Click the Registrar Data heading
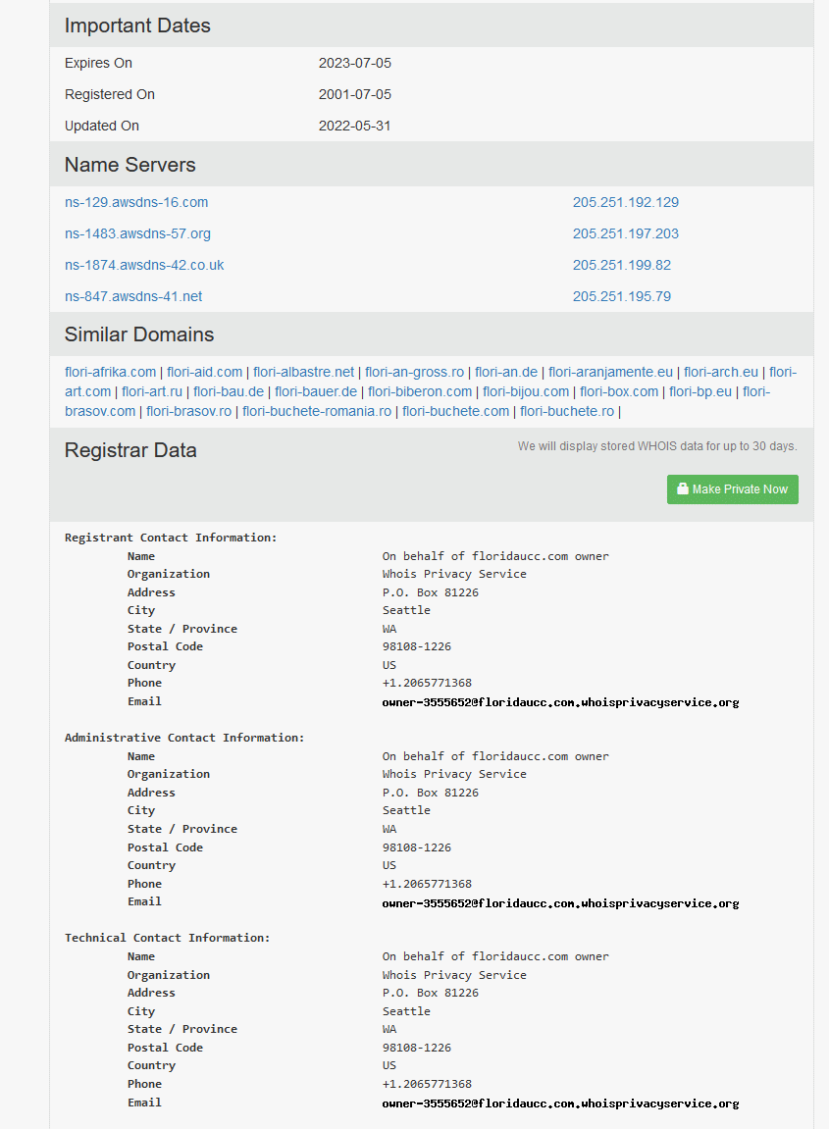This screenshot has height=1129, width=829. pyautogui.click(x=130, y=451)
